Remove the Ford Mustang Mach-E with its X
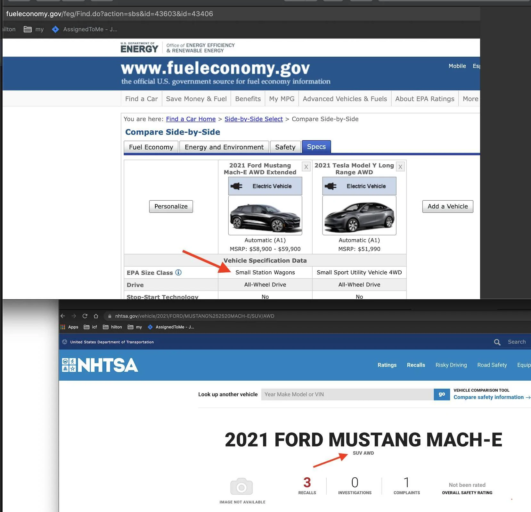 tap(306, 167)
